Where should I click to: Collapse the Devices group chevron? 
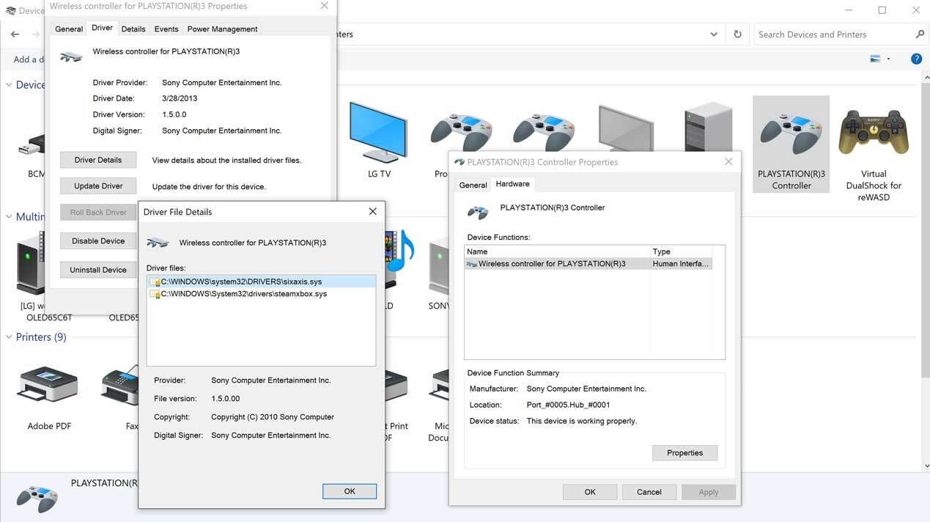coord(9,85)
